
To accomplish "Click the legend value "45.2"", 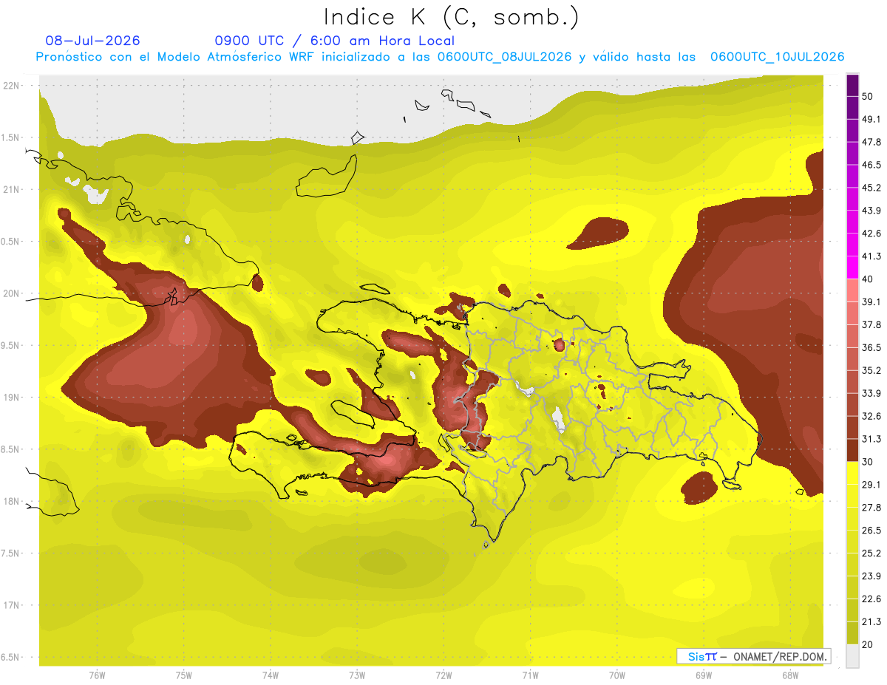I will pos(871,188).
